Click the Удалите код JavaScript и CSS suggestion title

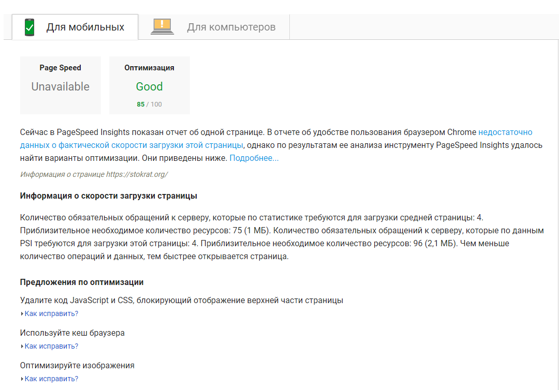tap(181, 300)
